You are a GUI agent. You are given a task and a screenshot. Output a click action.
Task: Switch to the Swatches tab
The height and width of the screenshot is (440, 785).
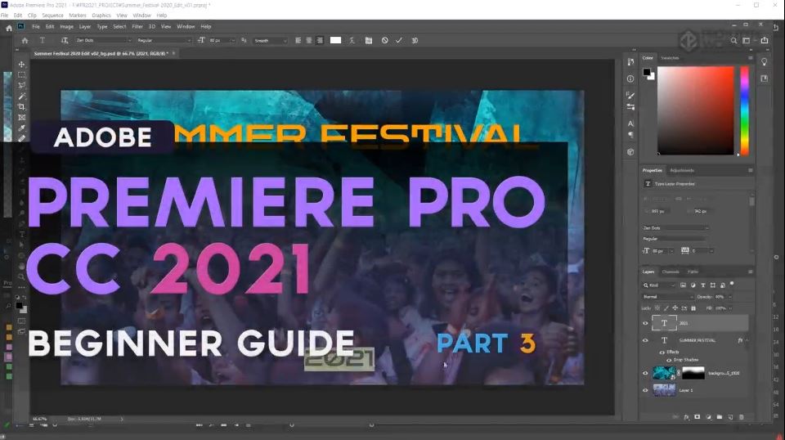click(x=670, y=58)
